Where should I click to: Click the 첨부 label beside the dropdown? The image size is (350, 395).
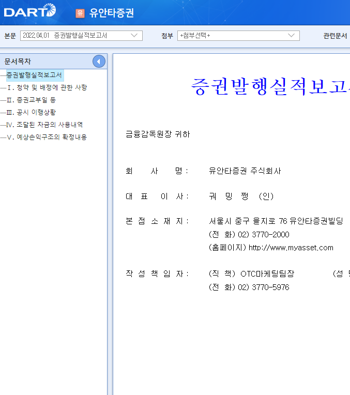pyautogui.click(x=168, y=36)
